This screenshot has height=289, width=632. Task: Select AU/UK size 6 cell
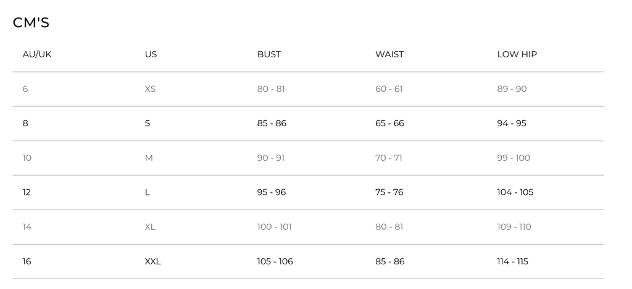pos(25,89)
